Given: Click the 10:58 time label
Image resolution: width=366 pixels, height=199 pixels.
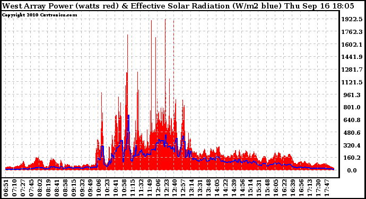Looking at the screenshot, I should pyautogui.click(x=124, y=188).
